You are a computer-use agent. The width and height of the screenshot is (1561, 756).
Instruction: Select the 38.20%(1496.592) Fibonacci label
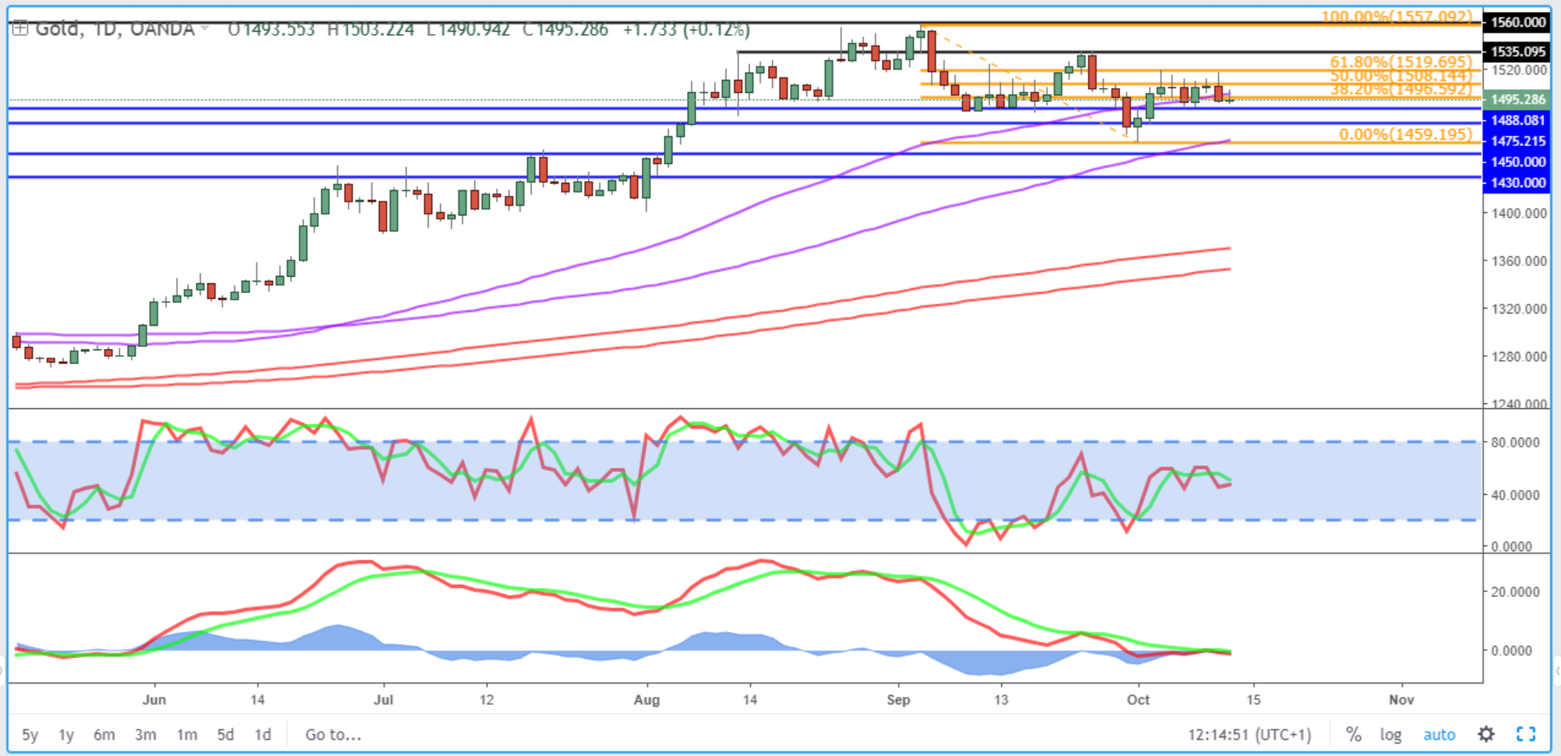(x=1401, y=89)
